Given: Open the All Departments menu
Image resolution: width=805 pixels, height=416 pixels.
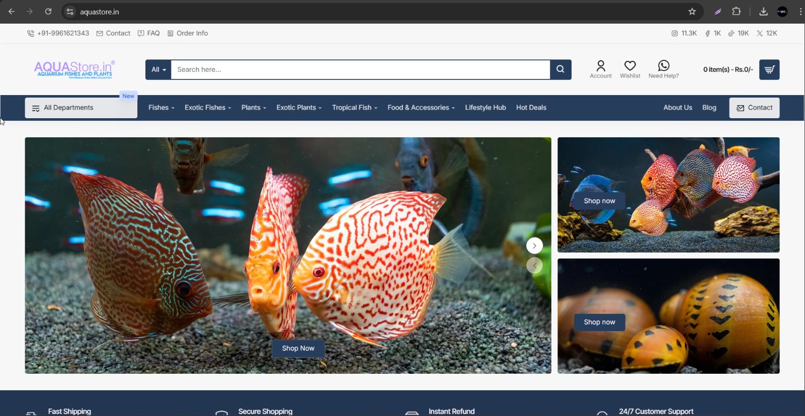Looking at the screenshot, I should tap(80, 108).
